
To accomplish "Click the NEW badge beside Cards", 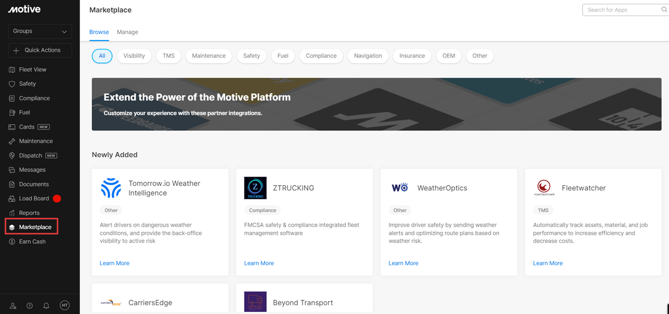I will pyautogui.click(x=44, y=127).
